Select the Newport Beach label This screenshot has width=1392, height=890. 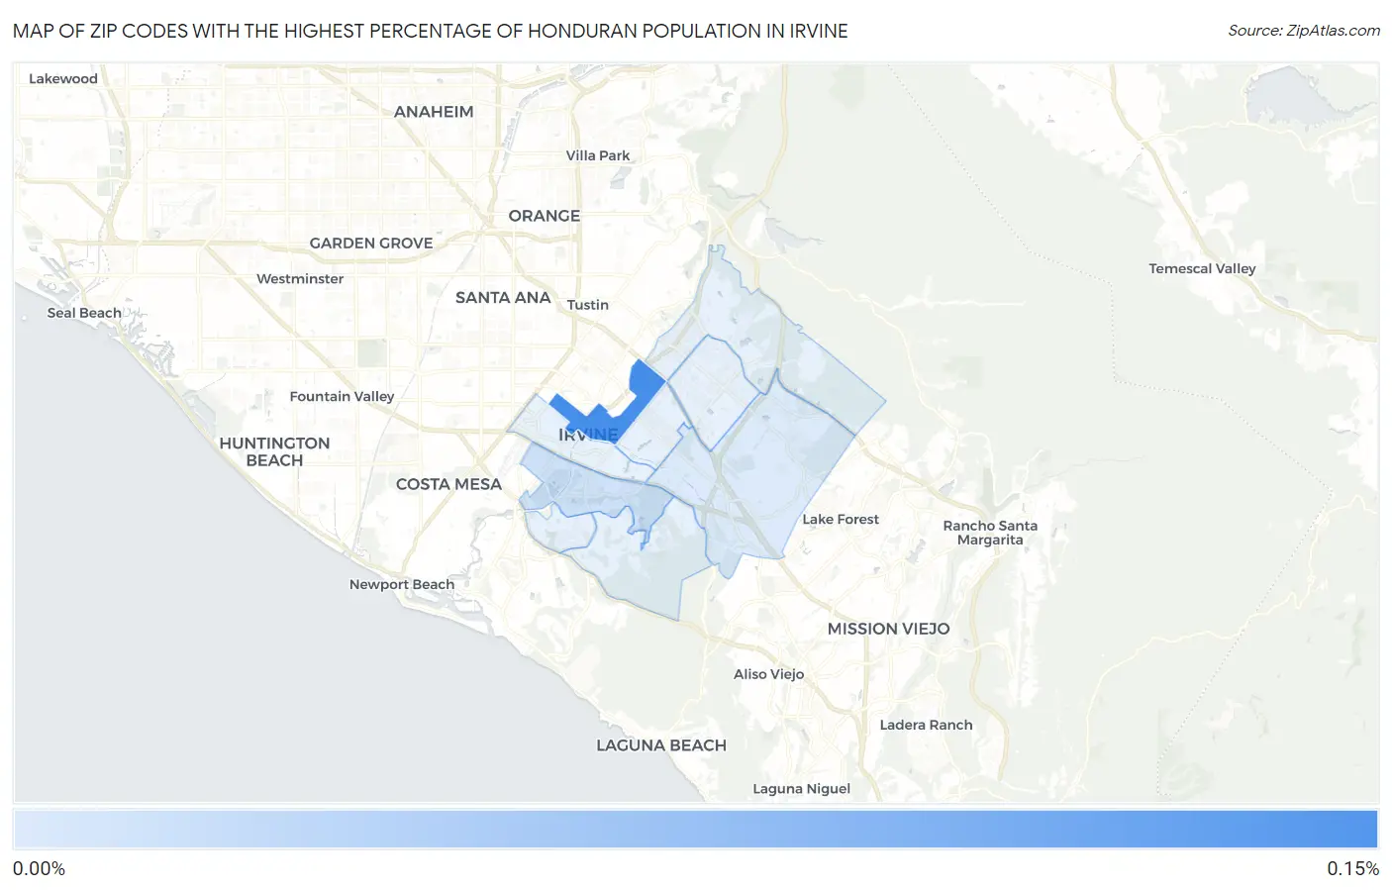(x=401, y=584)
